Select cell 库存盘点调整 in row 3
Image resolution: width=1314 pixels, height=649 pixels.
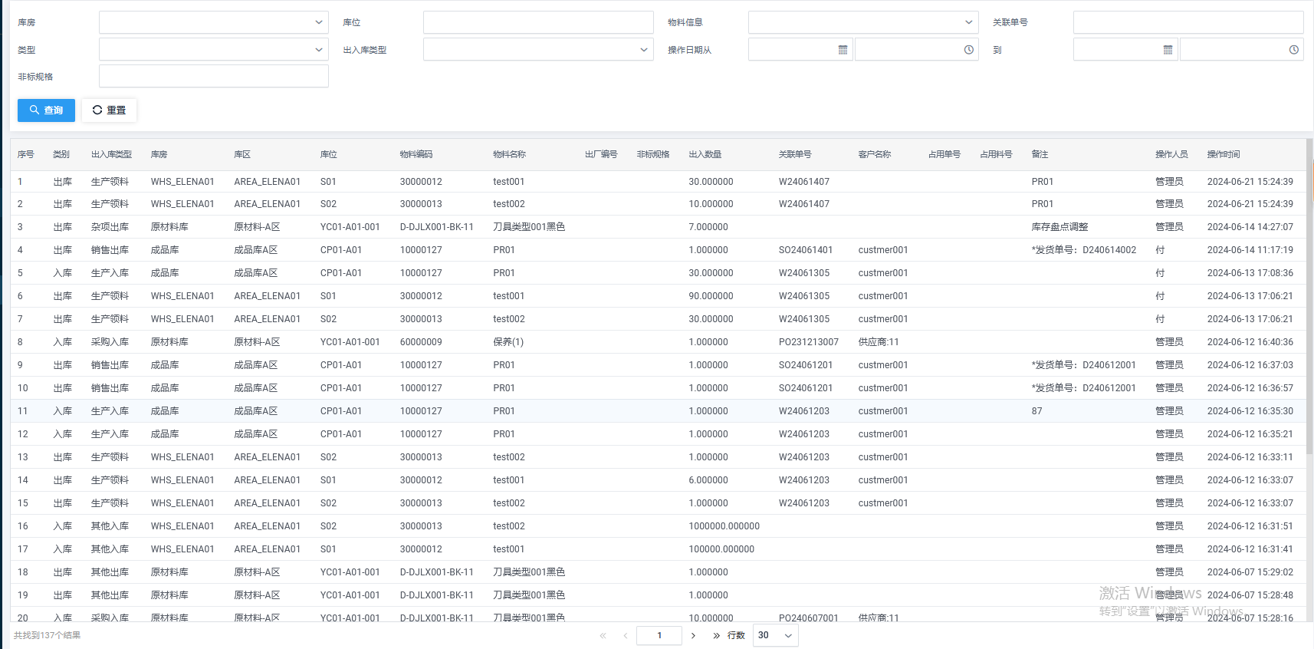pos(1060,227)
